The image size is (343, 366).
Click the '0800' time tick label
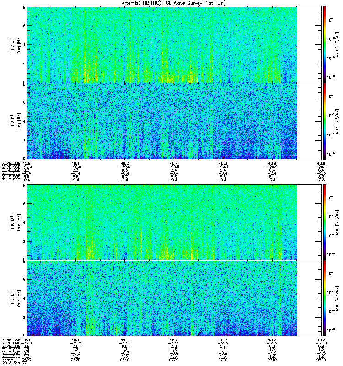coord(321,360)
